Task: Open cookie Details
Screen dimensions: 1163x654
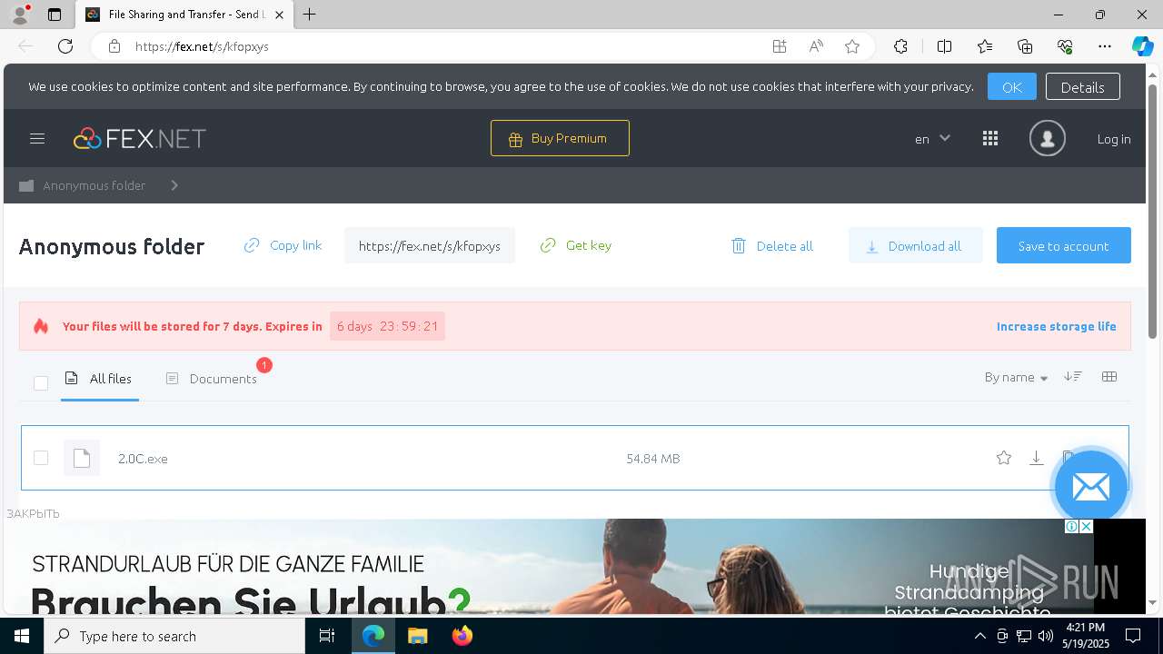Action: pyautogui.click(x=1082, y=86)
